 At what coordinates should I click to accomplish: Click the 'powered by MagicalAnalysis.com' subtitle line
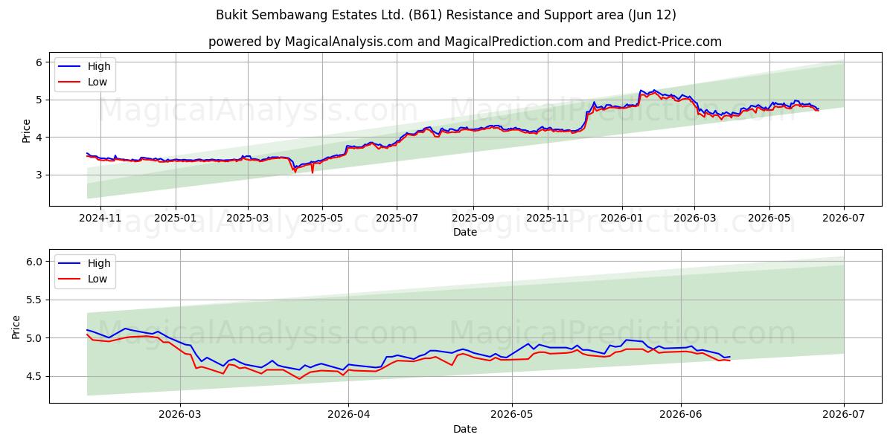tap(465, 42)
